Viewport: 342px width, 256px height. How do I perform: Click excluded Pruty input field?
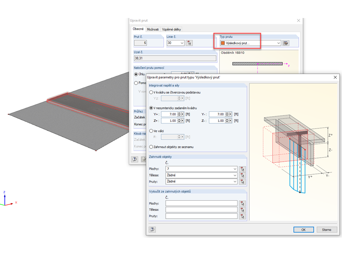point(201,216)
